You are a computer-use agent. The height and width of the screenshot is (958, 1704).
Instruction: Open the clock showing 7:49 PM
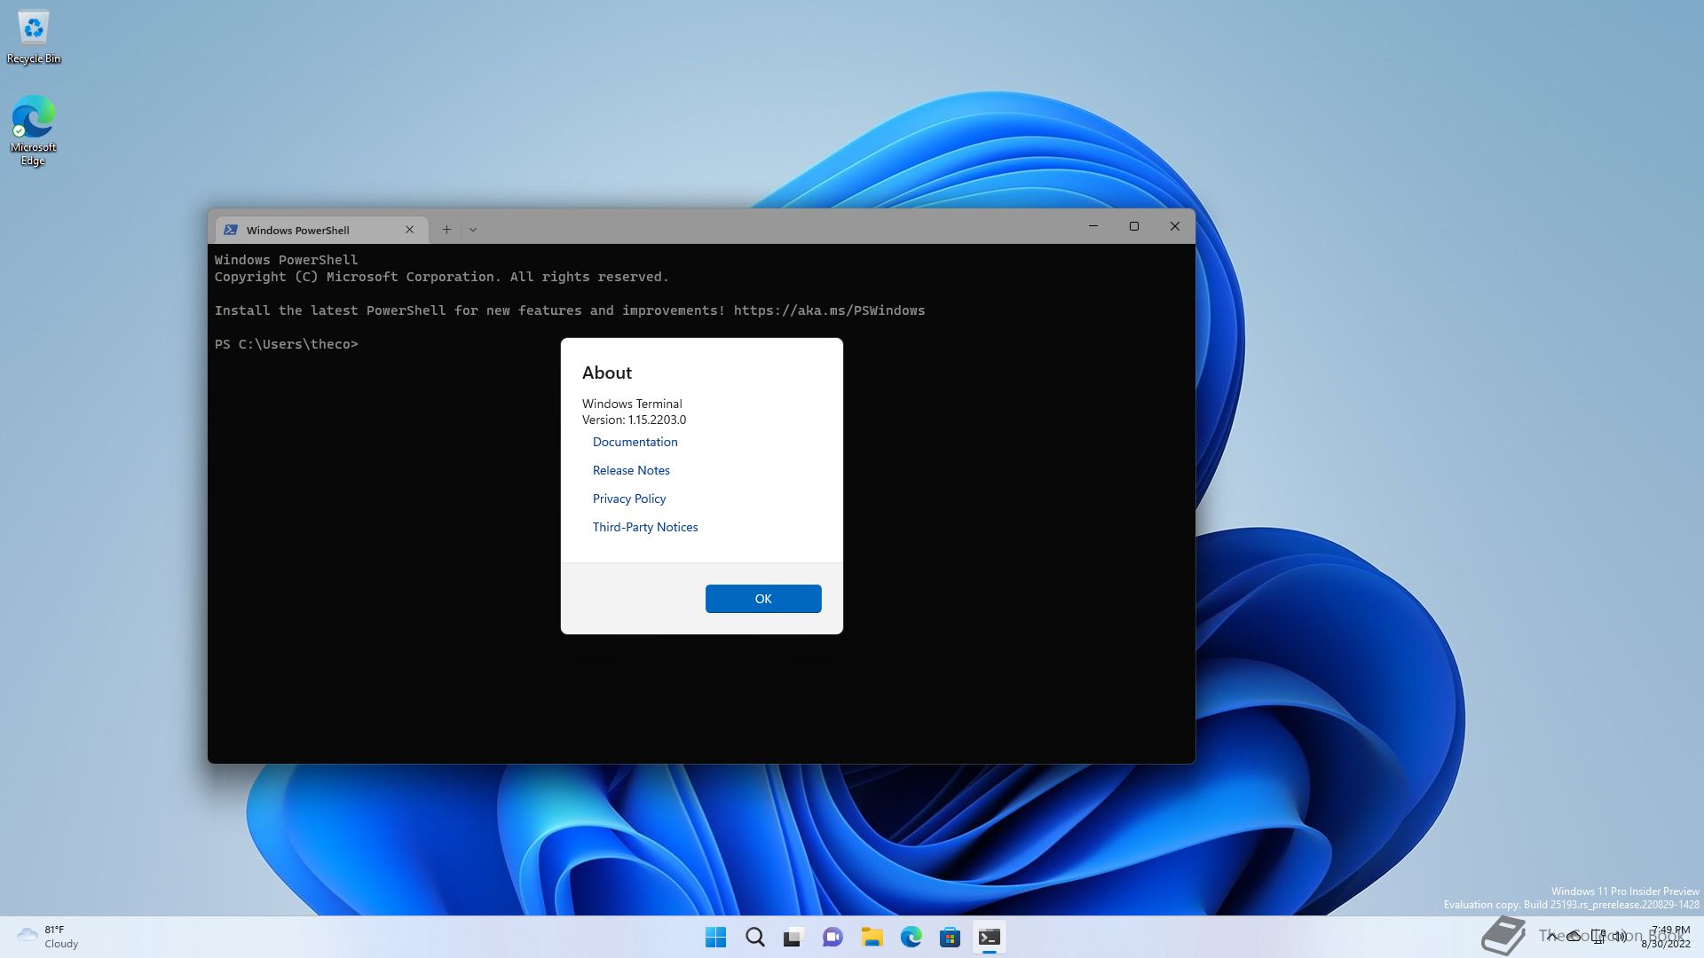coord(1666,937)
